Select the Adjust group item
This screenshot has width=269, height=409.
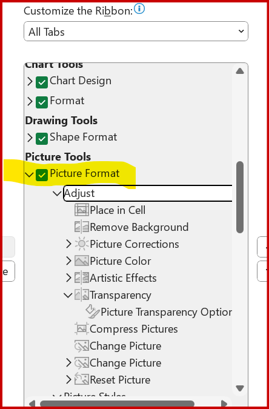pyautogui.click(x=148, y=193)
